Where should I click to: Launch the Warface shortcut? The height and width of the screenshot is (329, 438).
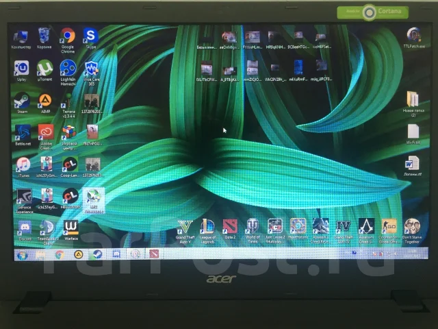71,230
